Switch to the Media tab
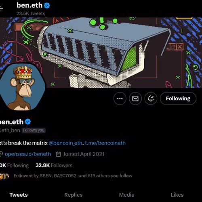202x202 pixels. tap(126, 195)
